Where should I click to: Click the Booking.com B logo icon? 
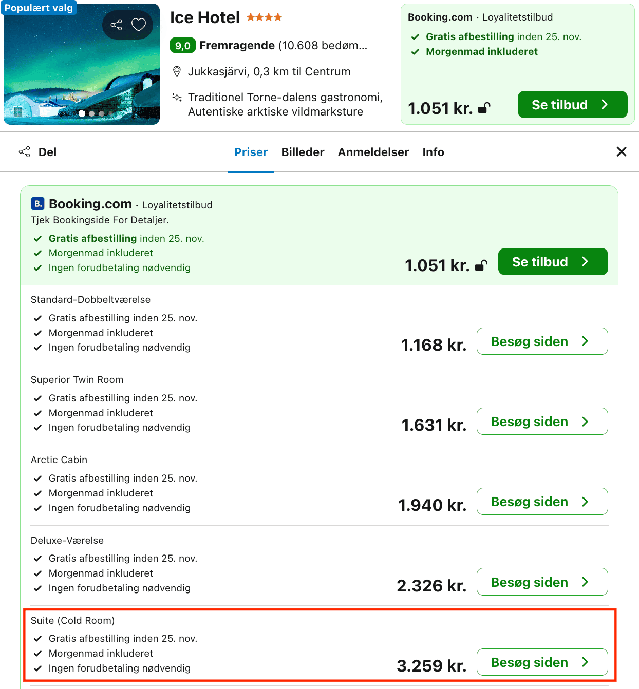[38, 204]
